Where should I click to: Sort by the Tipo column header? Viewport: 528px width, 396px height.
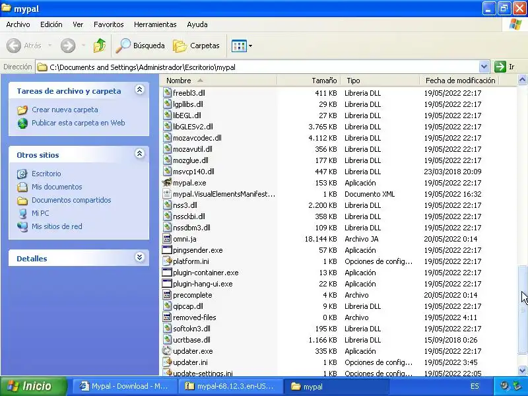(x=380, y=81)
